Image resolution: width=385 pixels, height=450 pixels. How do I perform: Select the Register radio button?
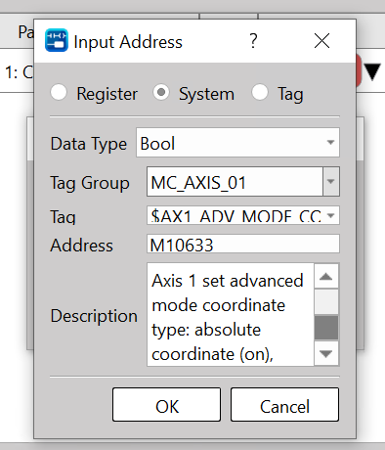(x=59, y=93)
